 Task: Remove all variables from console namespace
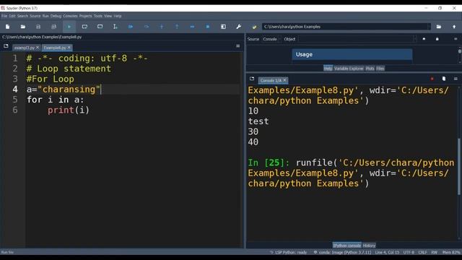coord(444,79)
